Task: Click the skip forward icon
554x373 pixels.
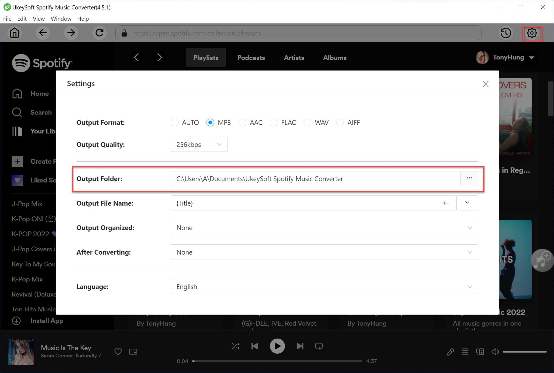Action: point(300,346)
